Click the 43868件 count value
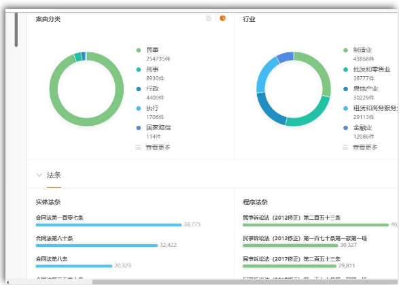The image size is (399, 285). (364, 59)
